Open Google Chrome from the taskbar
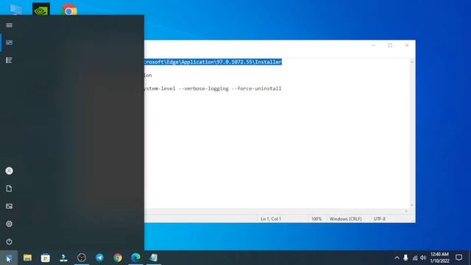 pos(118,258)
